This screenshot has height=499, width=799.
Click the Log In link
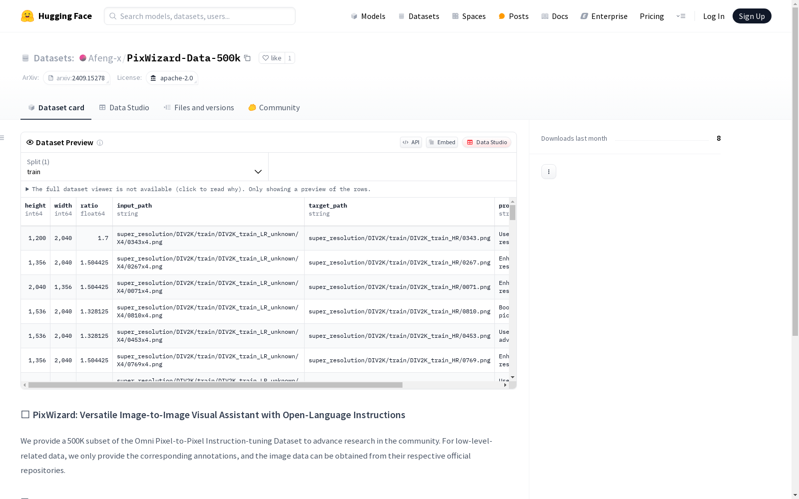tap(714, 16)
